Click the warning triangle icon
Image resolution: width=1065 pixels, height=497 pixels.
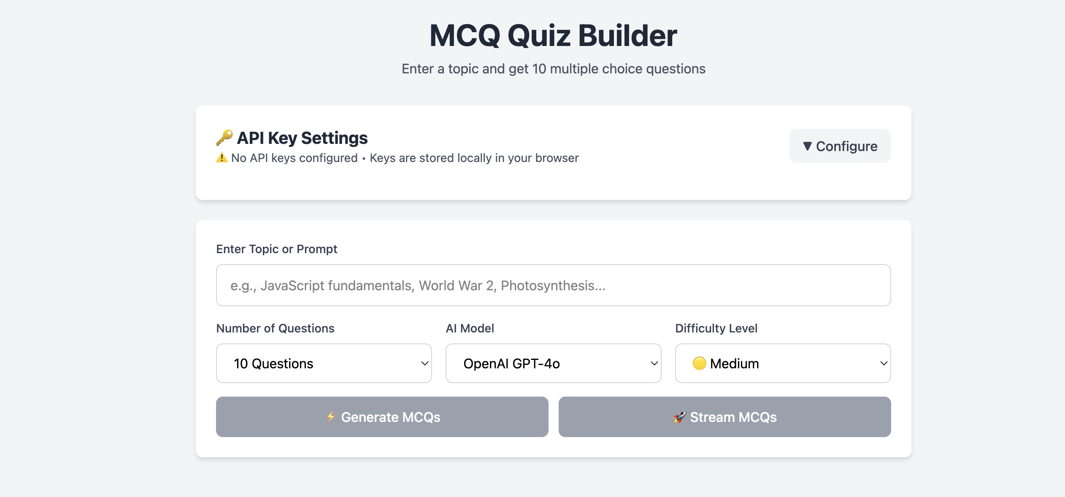click(x=221, y=157)
